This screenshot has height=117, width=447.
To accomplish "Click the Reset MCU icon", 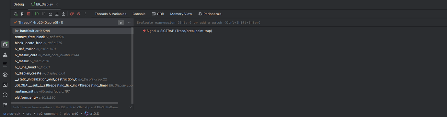I will coord(22,14).
